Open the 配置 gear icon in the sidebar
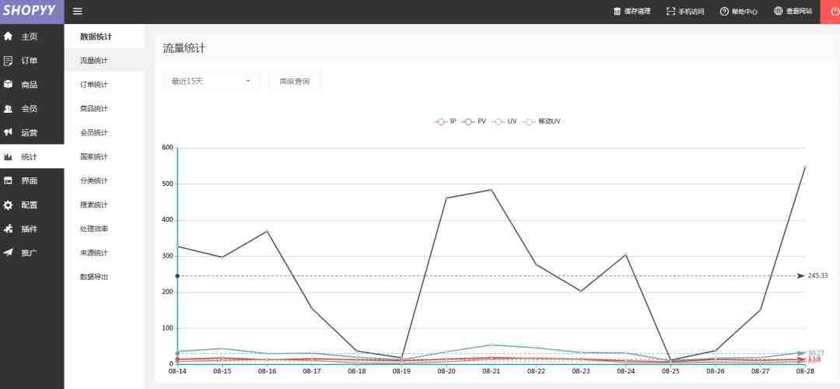This screenshot has width=840, height=389. click(x=8, y=205)
